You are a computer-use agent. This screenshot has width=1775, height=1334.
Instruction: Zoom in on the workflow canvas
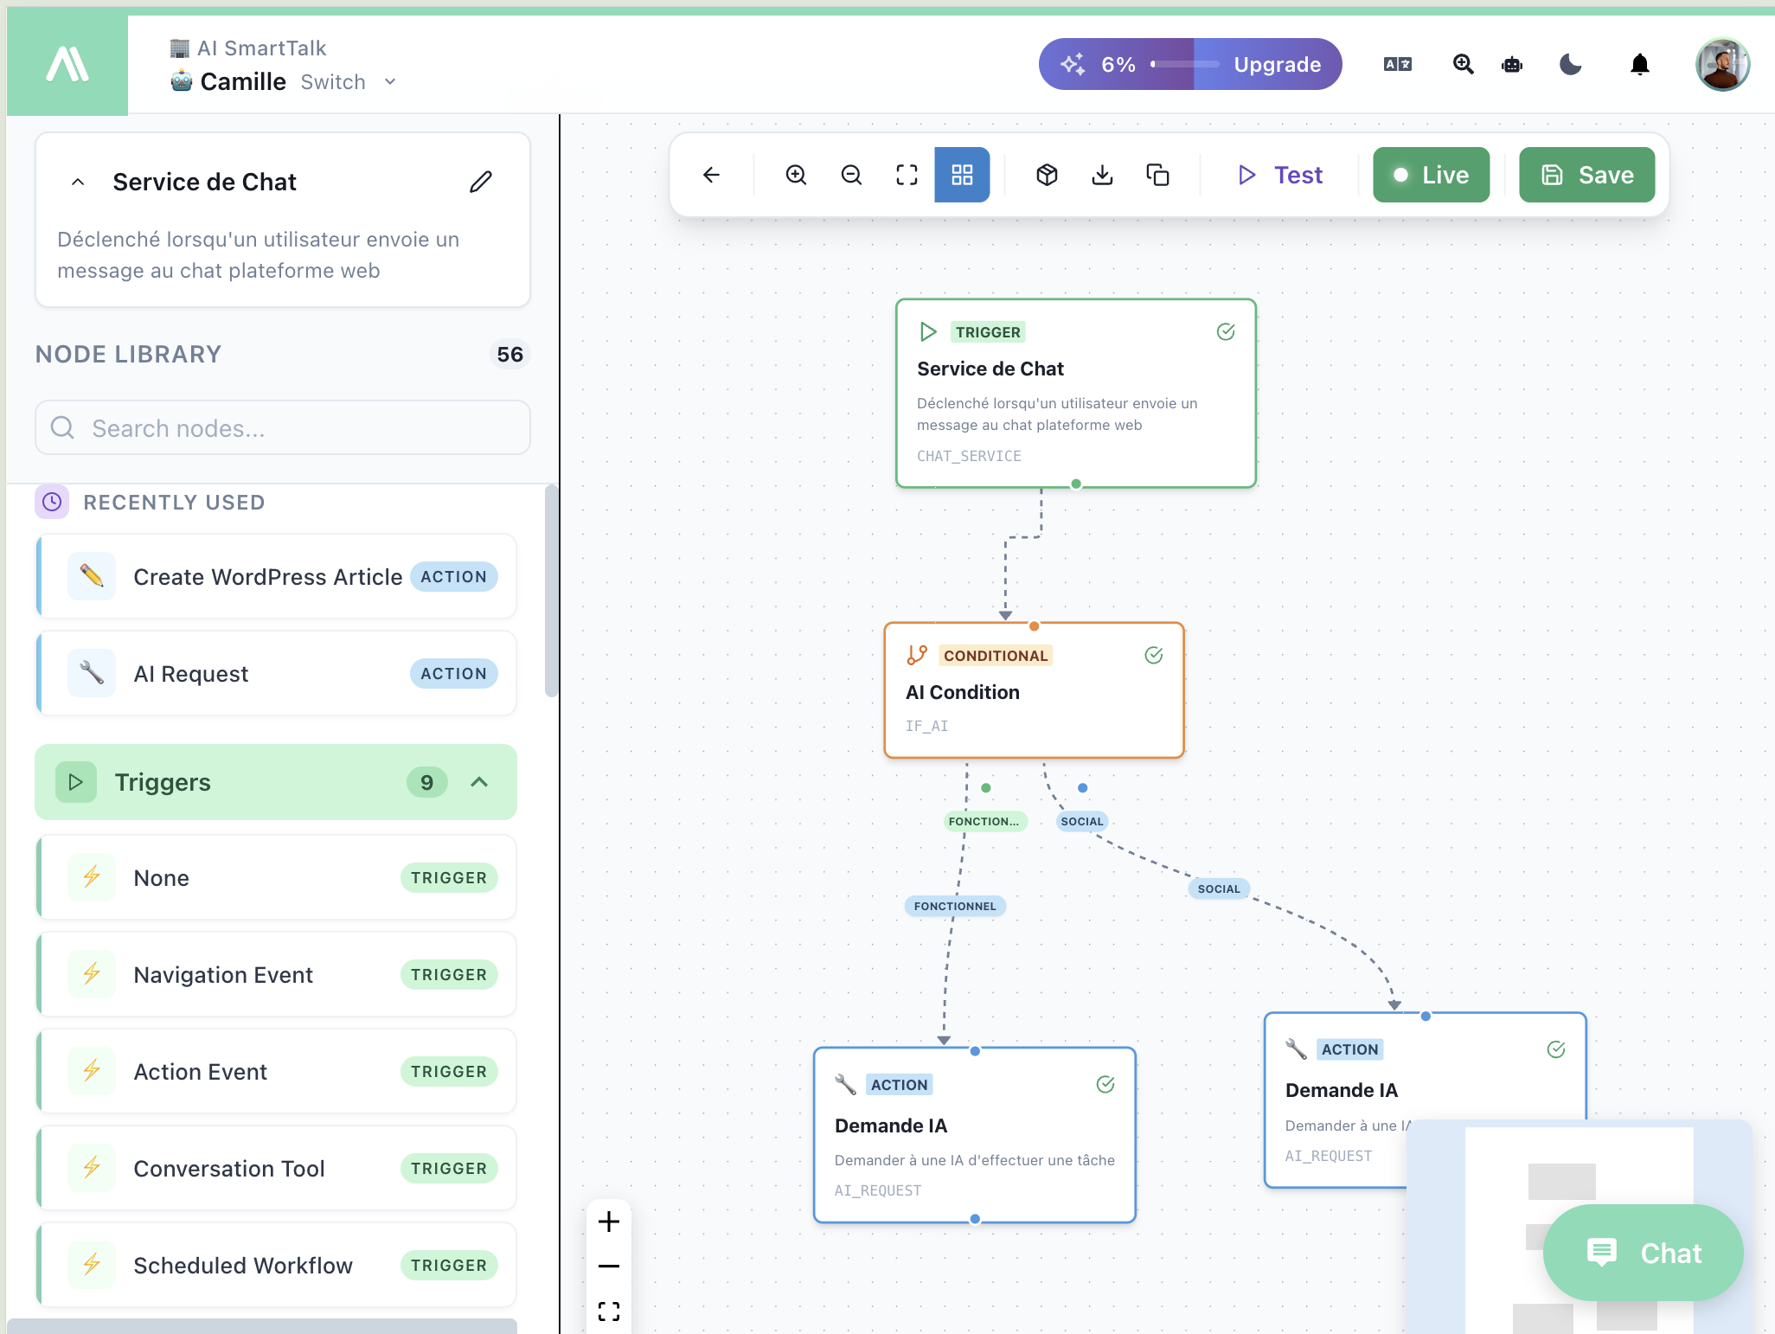coord(796,175)
